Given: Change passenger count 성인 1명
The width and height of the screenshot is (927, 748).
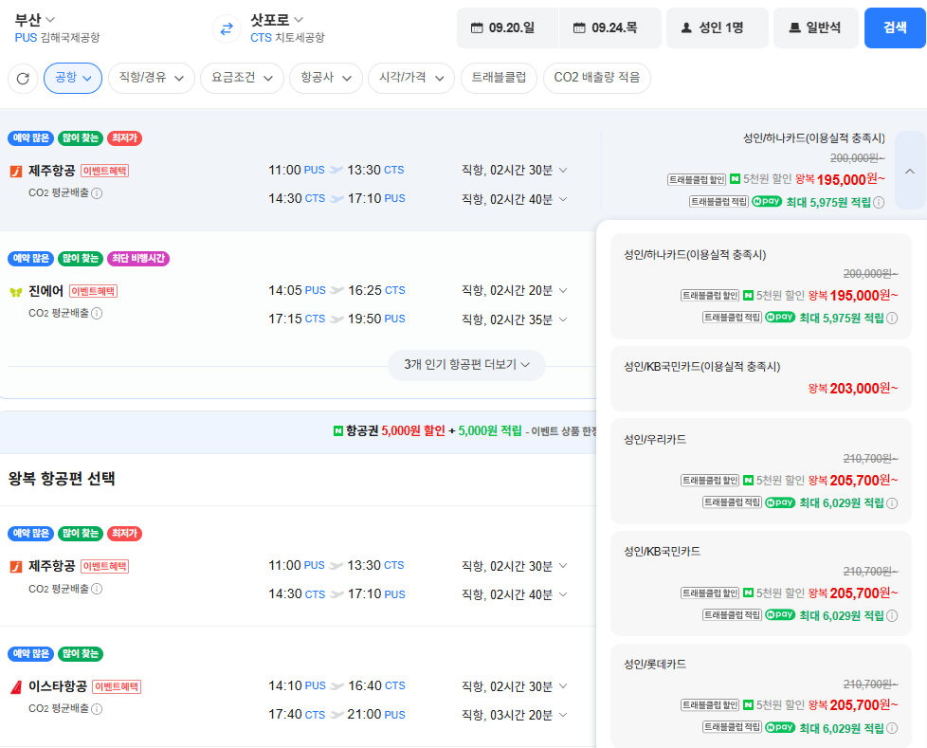Looking at the screenshot, I should coord(718,27).
